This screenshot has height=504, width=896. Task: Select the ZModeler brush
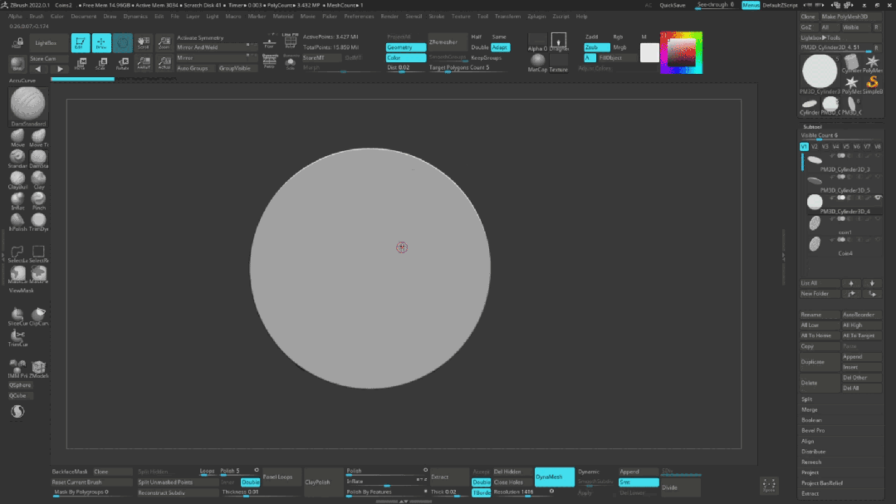click(x=39, y=369)
